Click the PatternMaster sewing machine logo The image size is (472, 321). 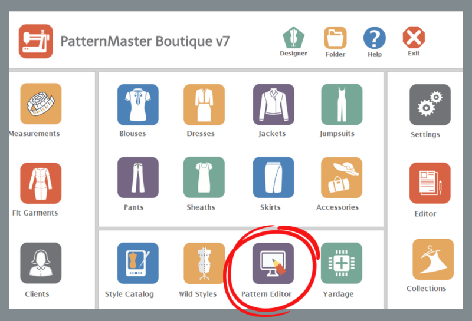[x=36, y=41]
